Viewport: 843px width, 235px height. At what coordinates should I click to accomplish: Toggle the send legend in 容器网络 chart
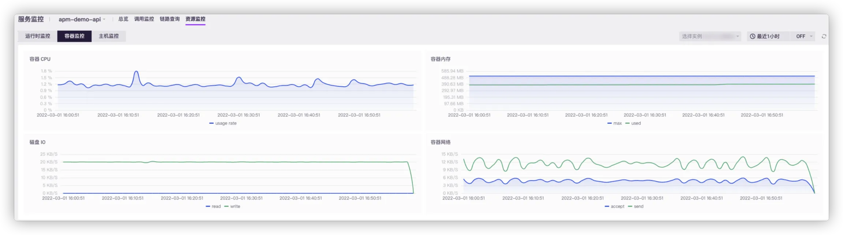click(x=636, y=207)
